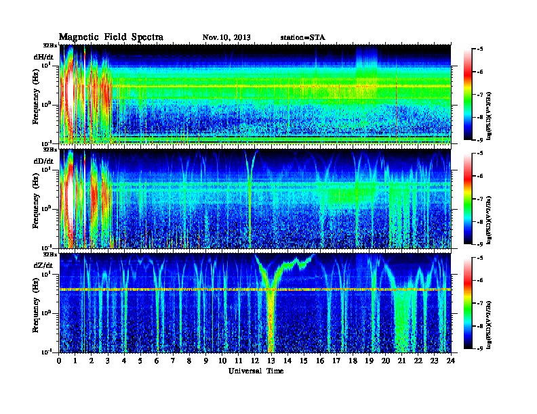
Task: Click the hour "13" tick label
Action: (x=271, y=361)
